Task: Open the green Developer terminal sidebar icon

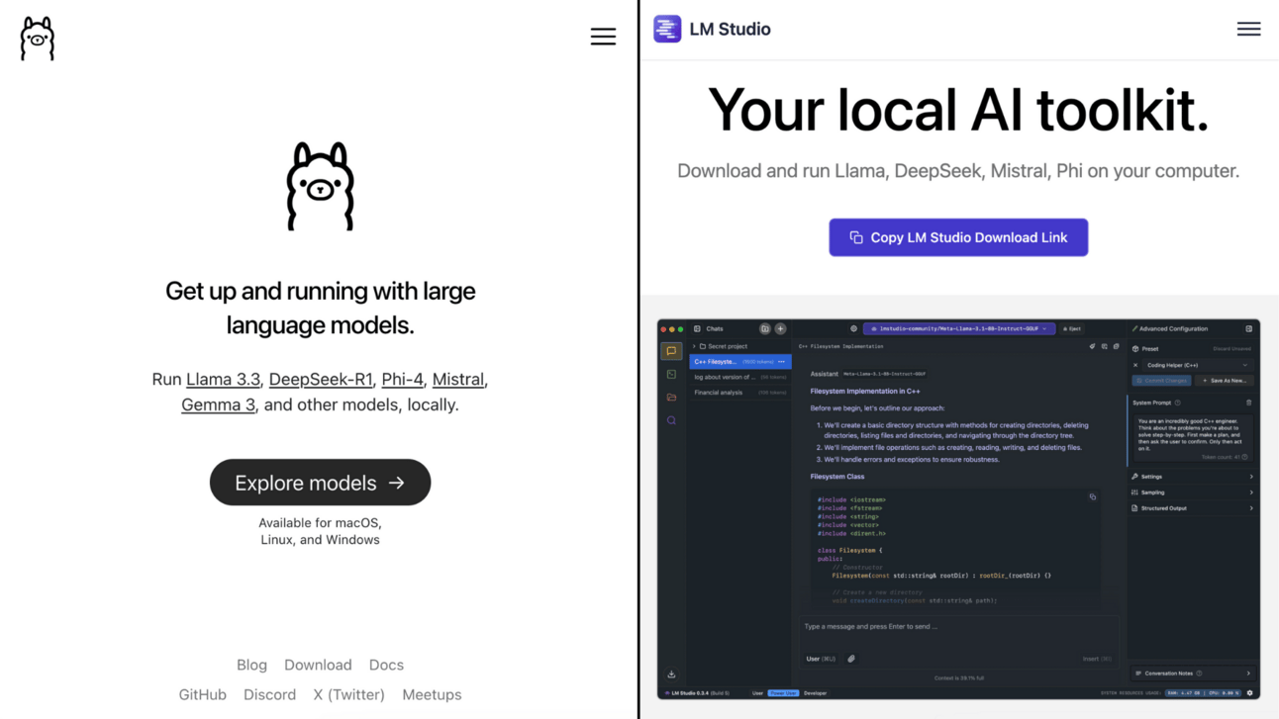Action: pyautogui.click(x=671, y=374)
